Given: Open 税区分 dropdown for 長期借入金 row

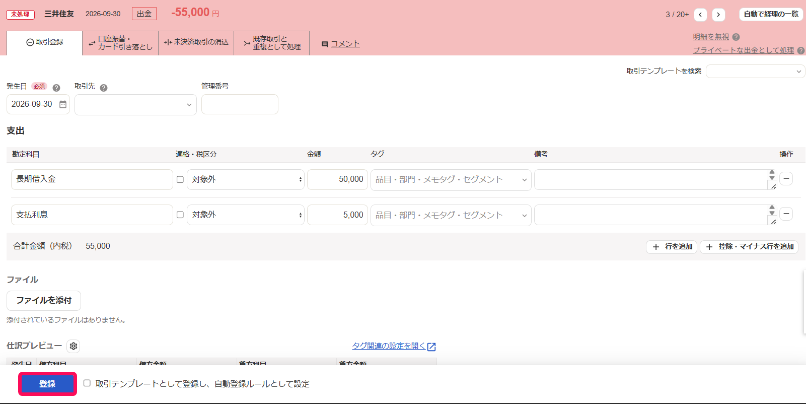Looking at the screenshot, I should coord(246,179).
